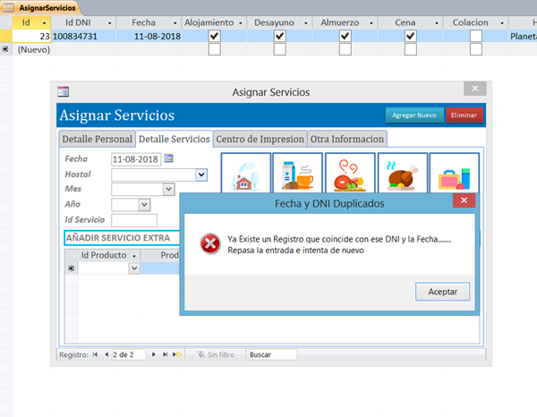Open the Desayuno column header dropdown
The image size is (537, 417).
[x=306, y=23]
